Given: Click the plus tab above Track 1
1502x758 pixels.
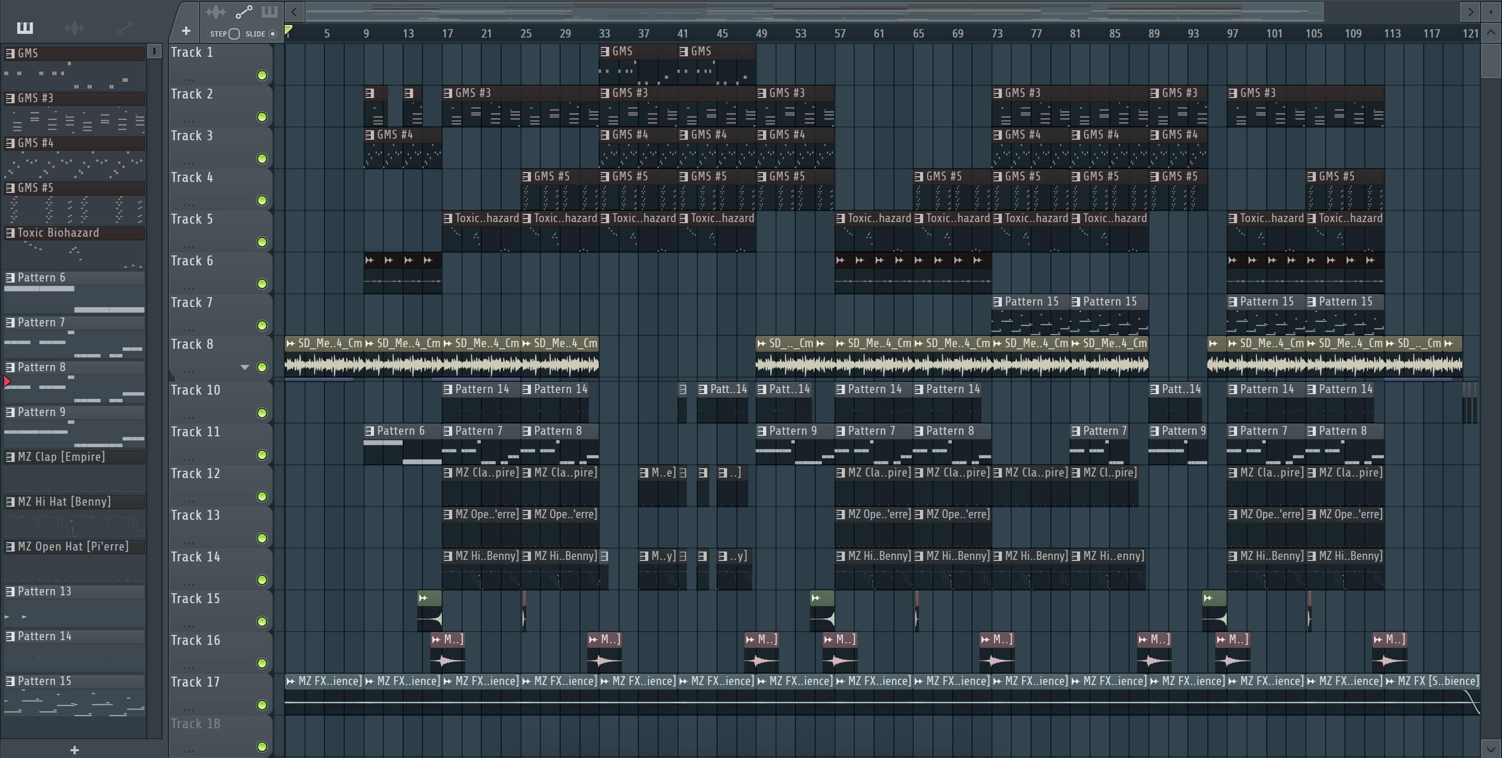Looking at the screenshot, I should click(x=186, y=31).
